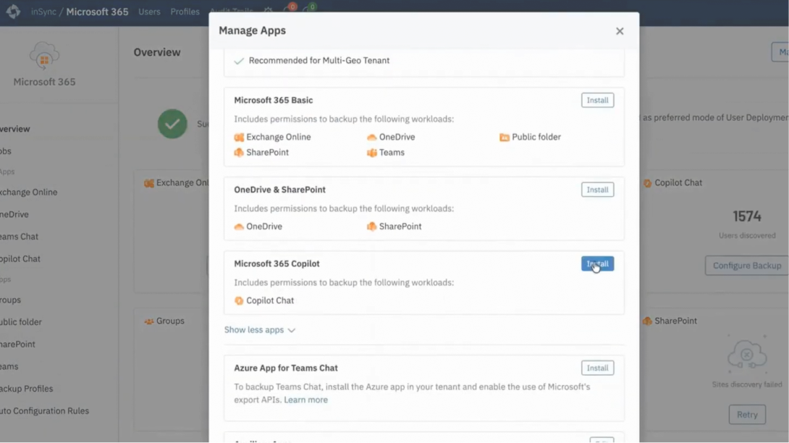Open the Users menu in top navigation
This screenshot has width=789, height=443.
tap(149, 12)
